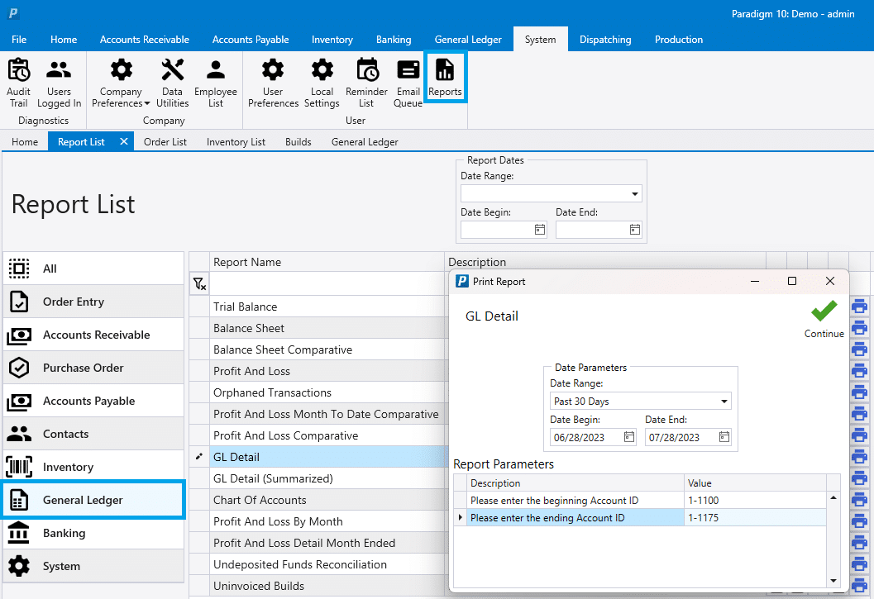This screenshot has width=874, height=599.
Task: Open the Banking ribbon tab
Action: 394,40
